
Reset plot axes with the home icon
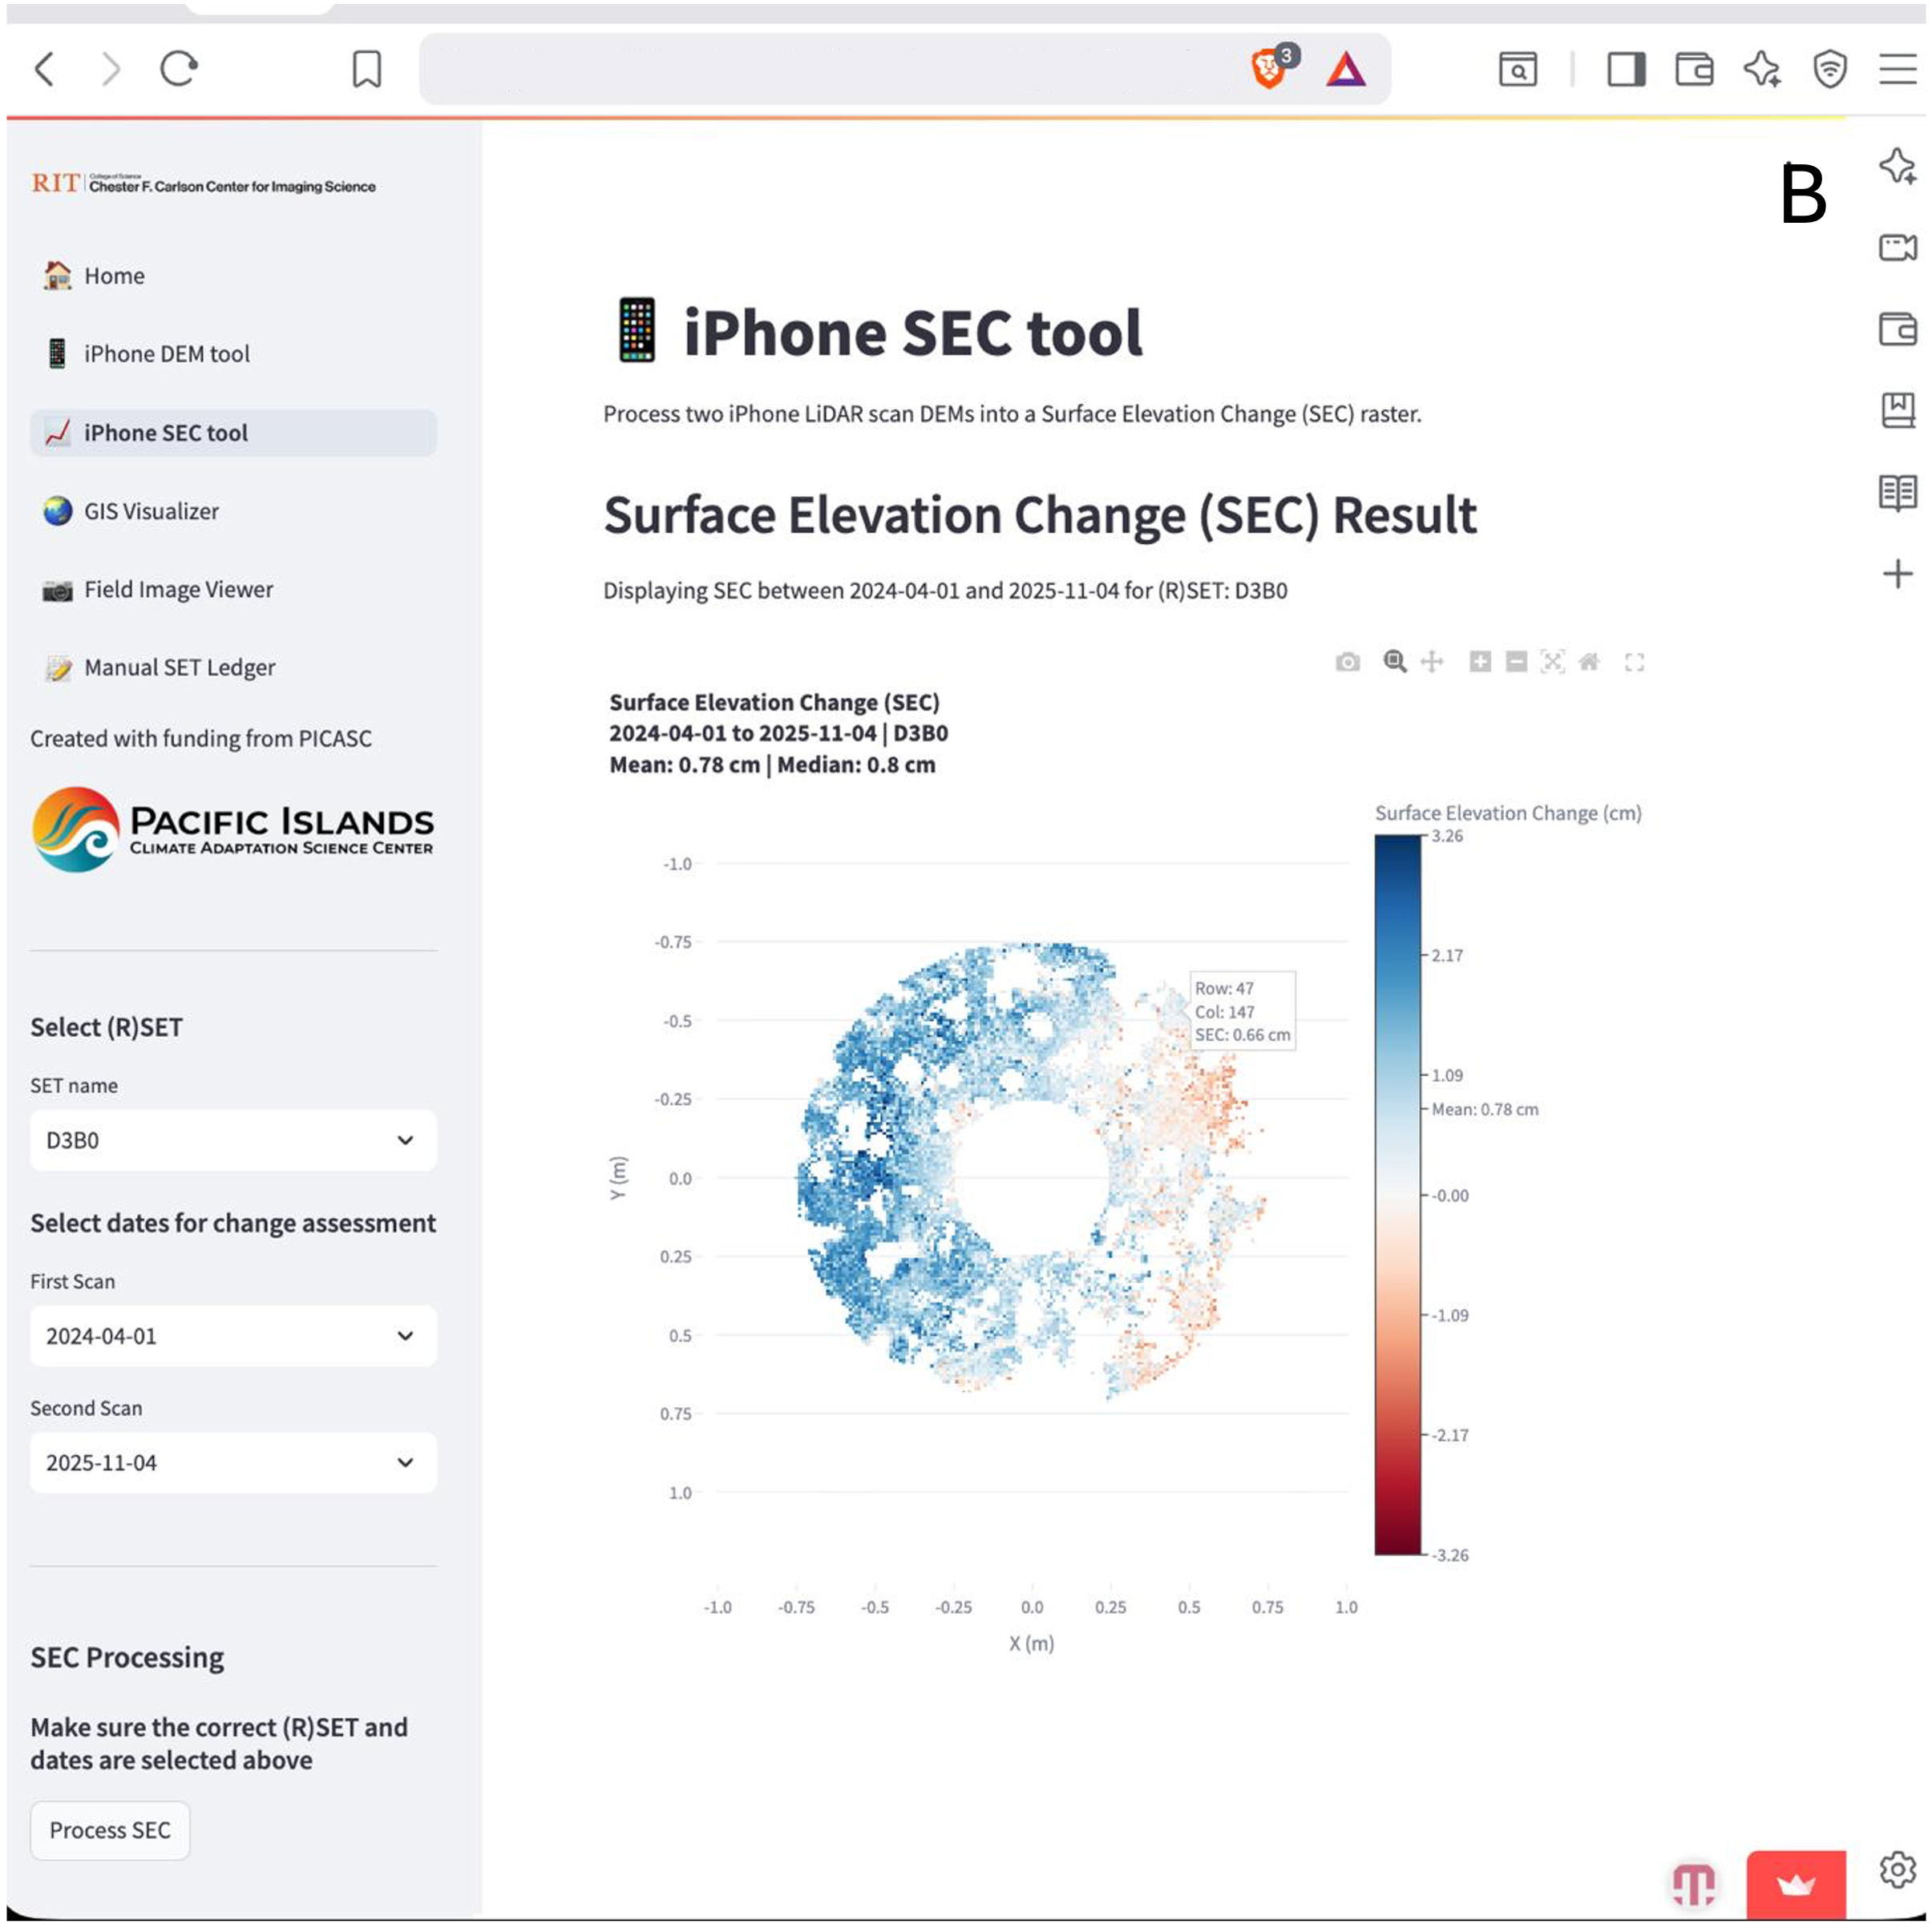[1589, 662]
